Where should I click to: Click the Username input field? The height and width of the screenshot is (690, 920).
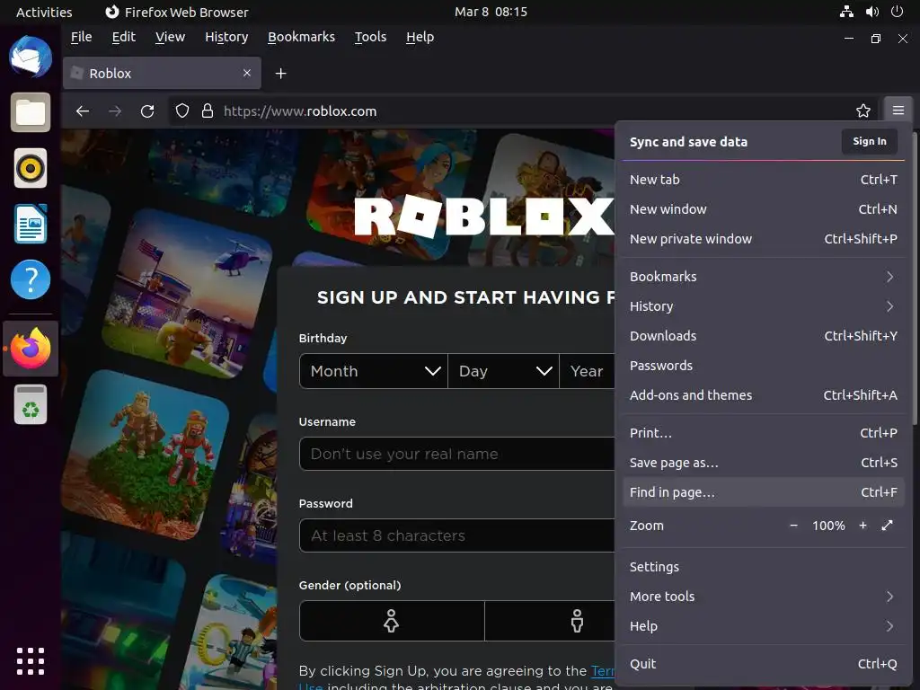click(x=456, y=454)
